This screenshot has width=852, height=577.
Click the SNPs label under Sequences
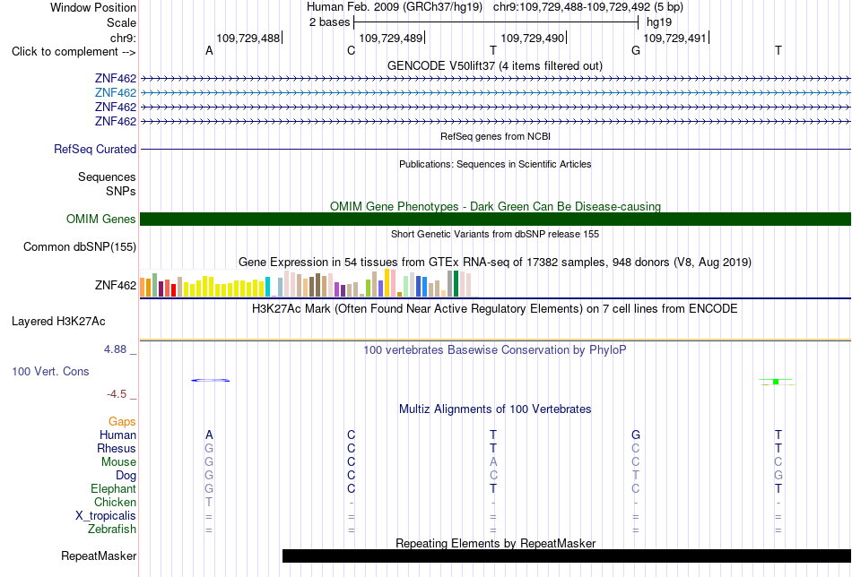[121, 191]
